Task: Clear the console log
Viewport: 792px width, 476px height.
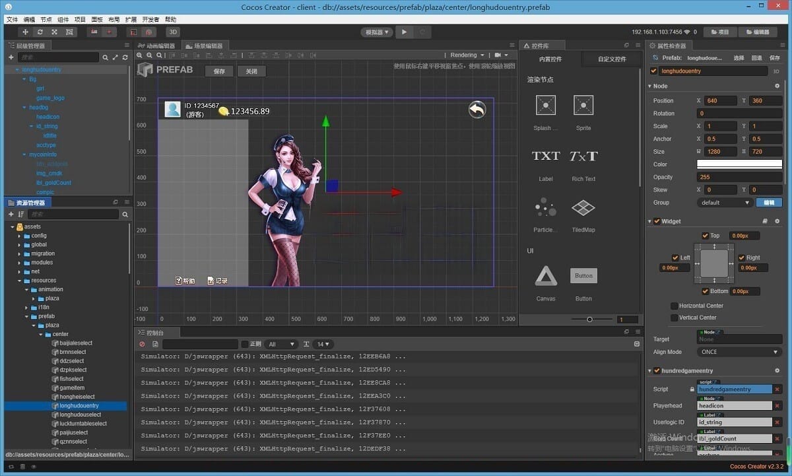Action: point(142,344)
